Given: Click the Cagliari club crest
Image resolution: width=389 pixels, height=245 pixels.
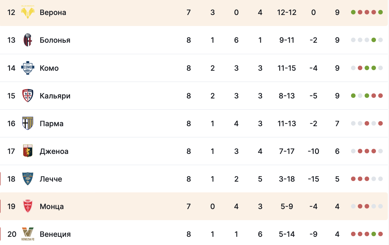Looking at the screenshot, I should [28, 96].
